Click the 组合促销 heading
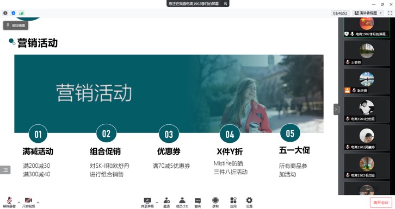This screenshot has height=209, width=395. [106, 151]
